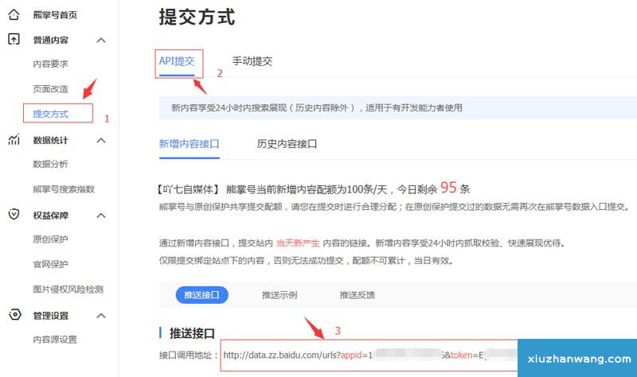Go to 内容要求 in the sidebar
This screenshot has height=377, width=637.
click(50, 64)
